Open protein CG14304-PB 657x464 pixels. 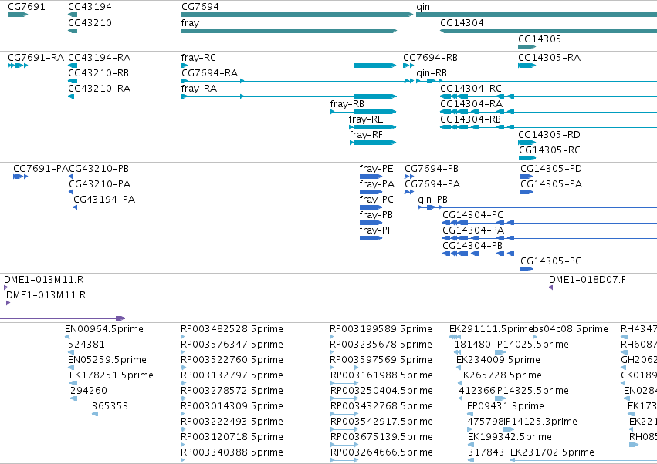472,246
